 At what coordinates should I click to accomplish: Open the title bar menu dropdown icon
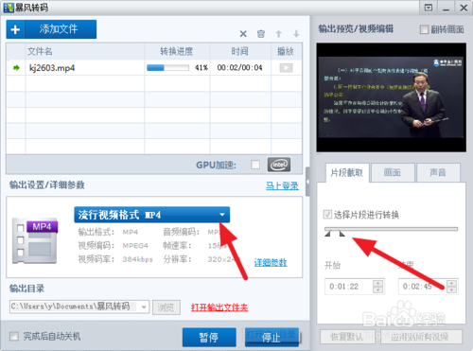pyautogui.click(x=429, y=8)
